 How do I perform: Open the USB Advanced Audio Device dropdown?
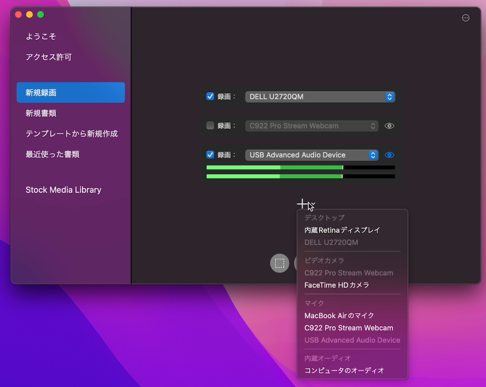point(311,155)
